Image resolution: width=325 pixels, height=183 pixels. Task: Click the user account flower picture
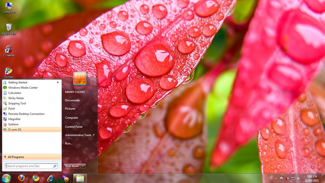(x=80, y=78)
